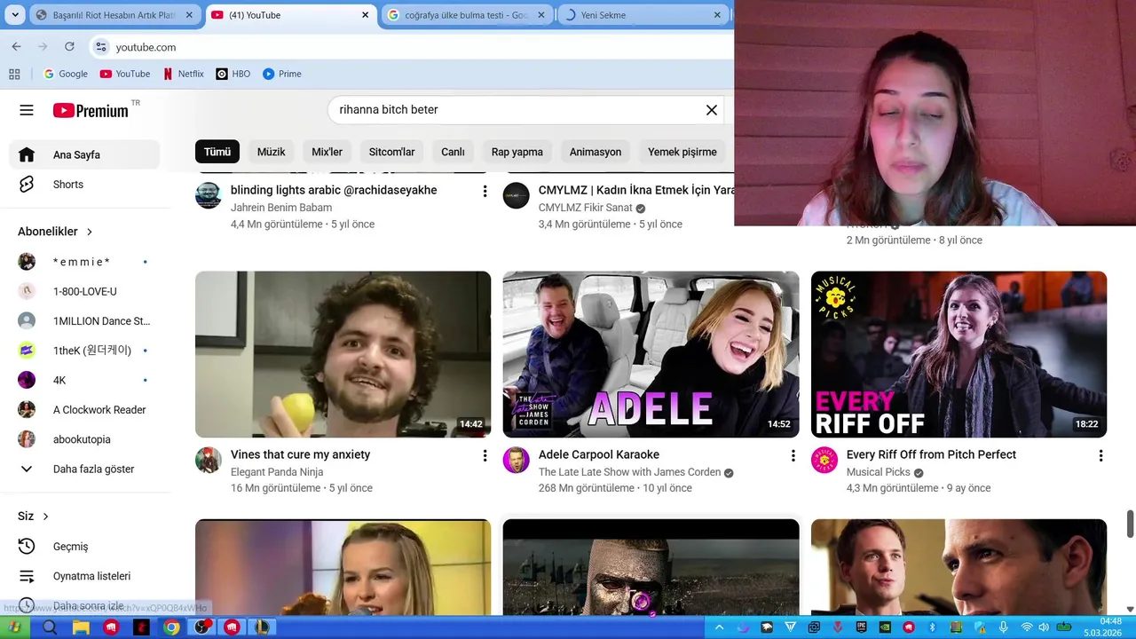Image resolution: width=1136 pixels, height=639 pixels.
Task: Expand the Siz section arrow
Action: coord(46,517)
